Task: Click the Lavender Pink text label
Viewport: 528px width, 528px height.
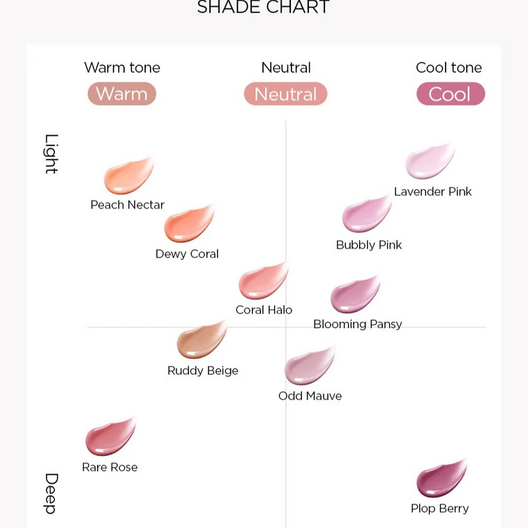Action: tap(432, 192)
